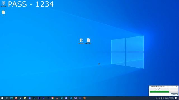Open the volume control tray icon
Screen dimensions: 179x100
(x=164, y=98)
